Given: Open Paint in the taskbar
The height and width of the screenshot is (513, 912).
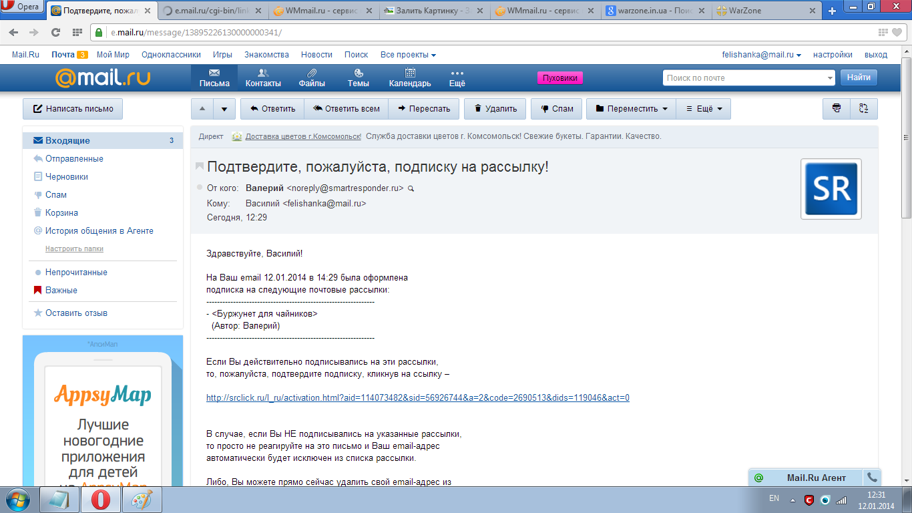Looking at the screenshot, I should (x=142, y=500).
